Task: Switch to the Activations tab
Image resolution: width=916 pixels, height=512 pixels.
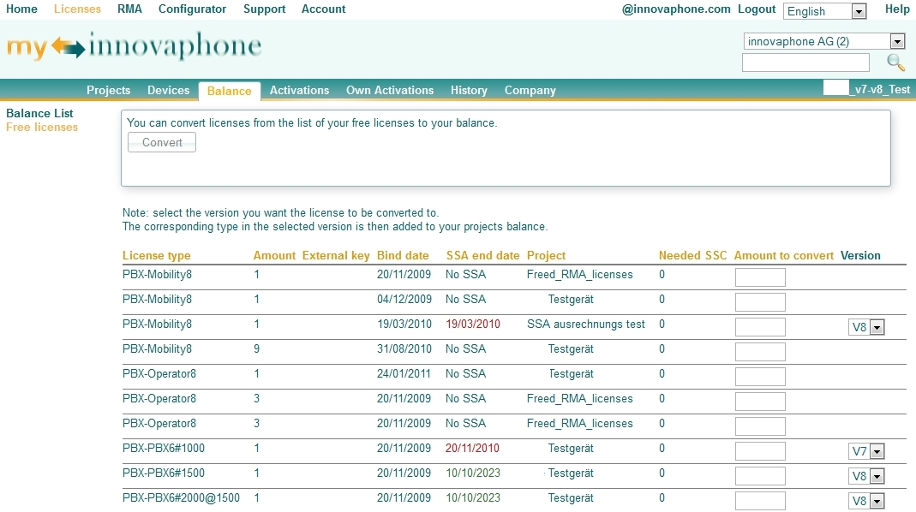Action: pyautogui.click(x=299, y=90)
